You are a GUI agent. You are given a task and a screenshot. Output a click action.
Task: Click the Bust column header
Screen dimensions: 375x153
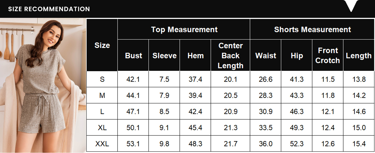(x=133, y=56)
